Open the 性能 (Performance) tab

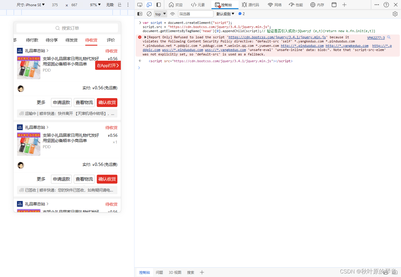[296, 5]
